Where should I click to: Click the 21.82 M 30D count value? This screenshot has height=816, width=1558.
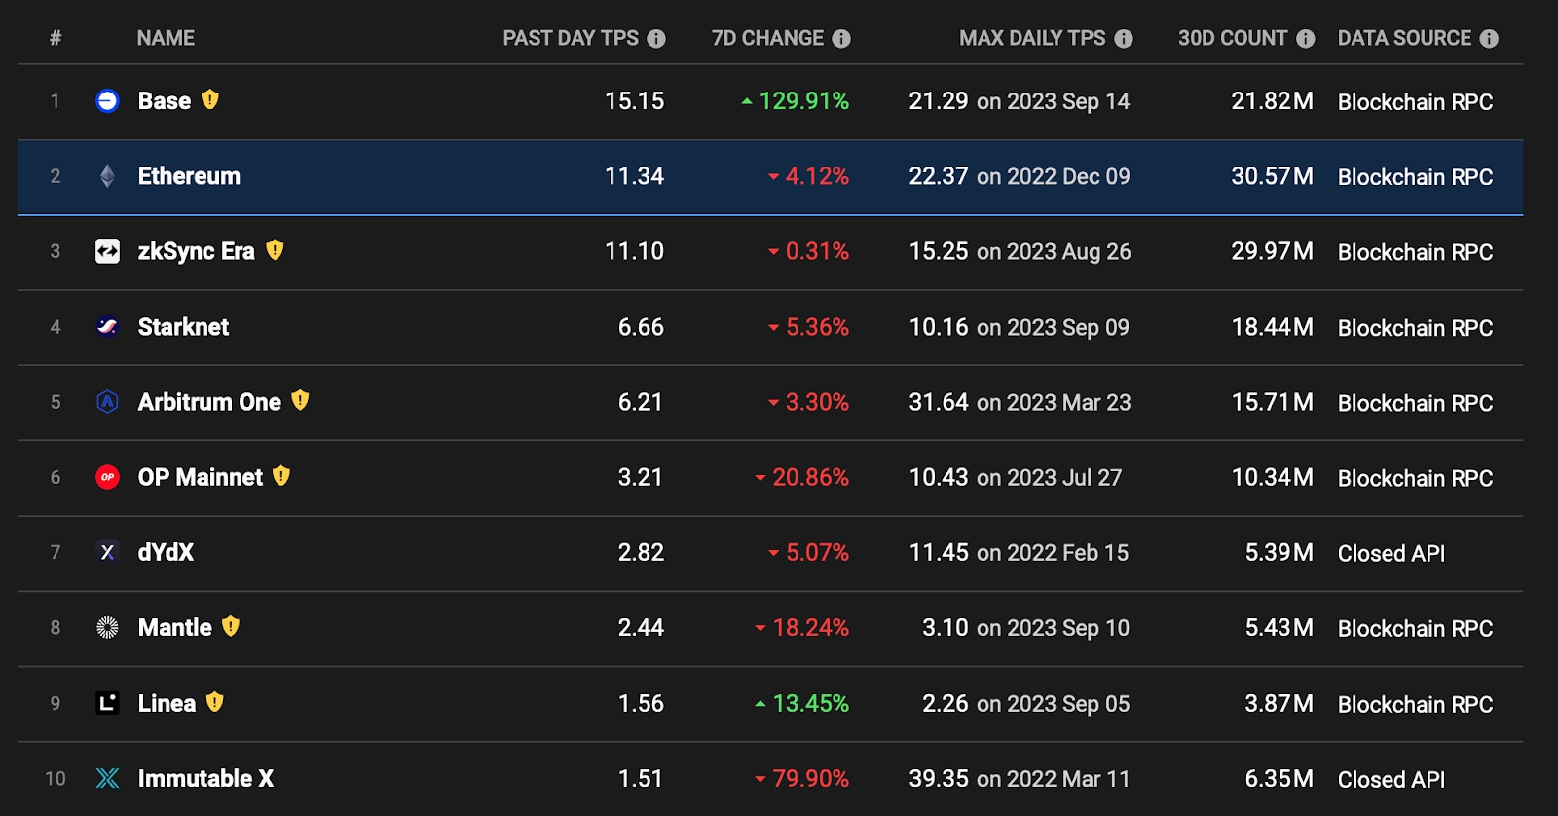(1272, 101)
